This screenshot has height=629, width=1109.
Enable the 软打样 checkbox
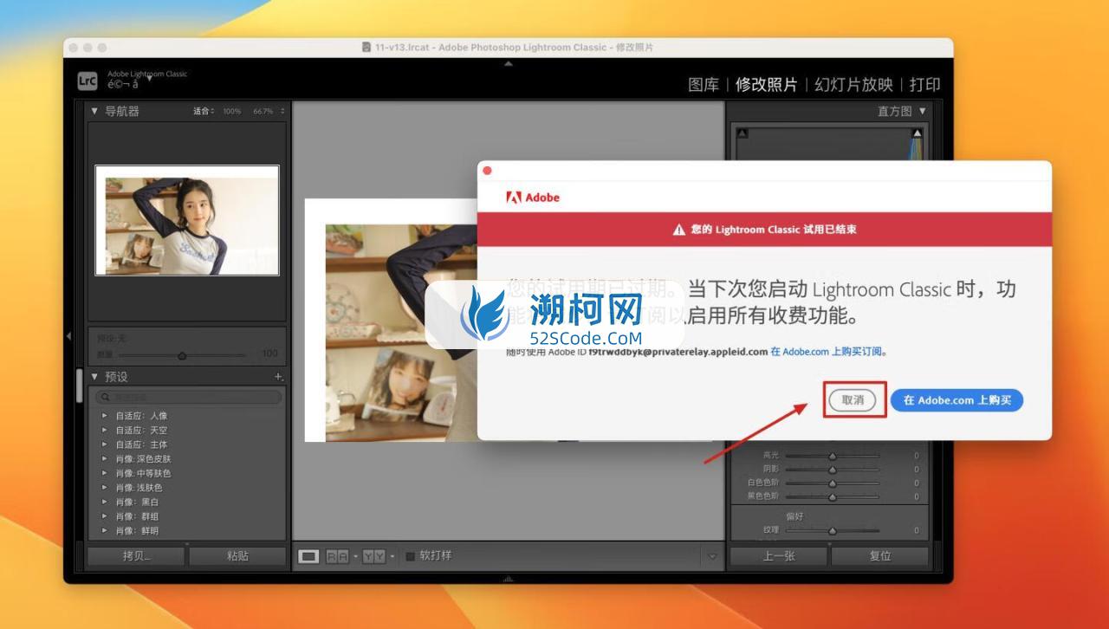411,556
